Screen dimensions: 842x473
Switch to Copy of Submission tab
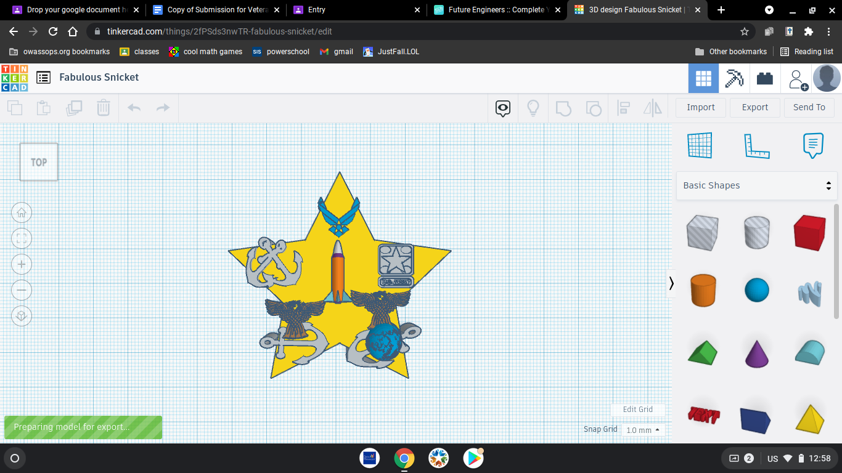217,10
